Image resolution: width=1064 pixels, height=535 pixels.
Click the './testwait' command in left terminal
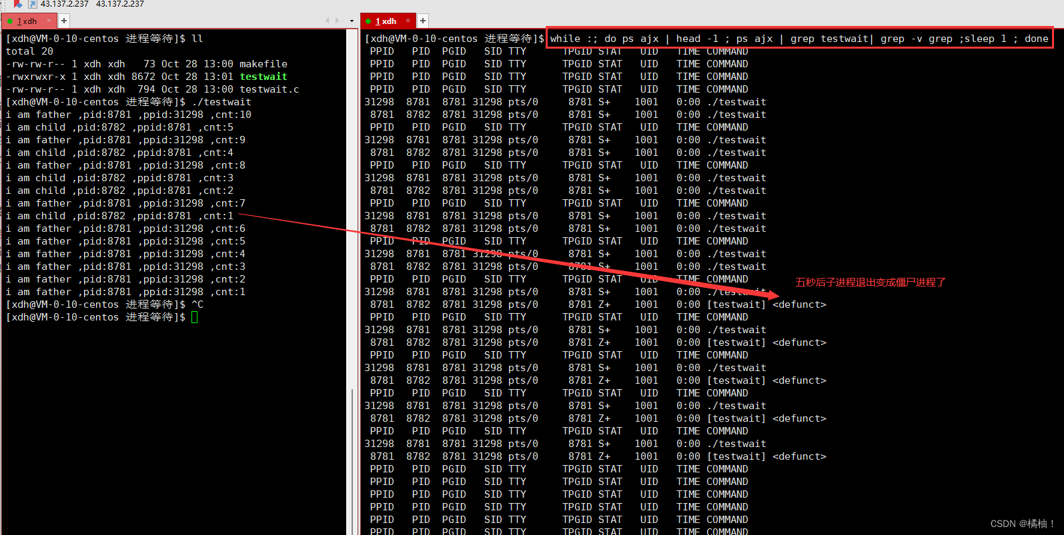click(221, 102)
